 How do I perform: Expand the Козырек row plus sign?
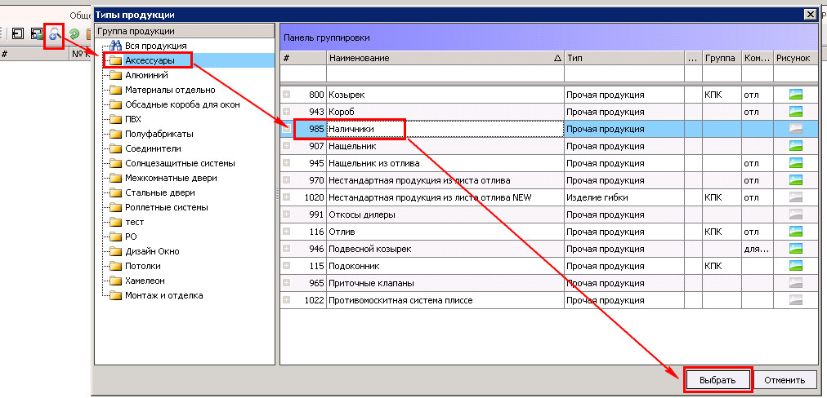(286, 95)
